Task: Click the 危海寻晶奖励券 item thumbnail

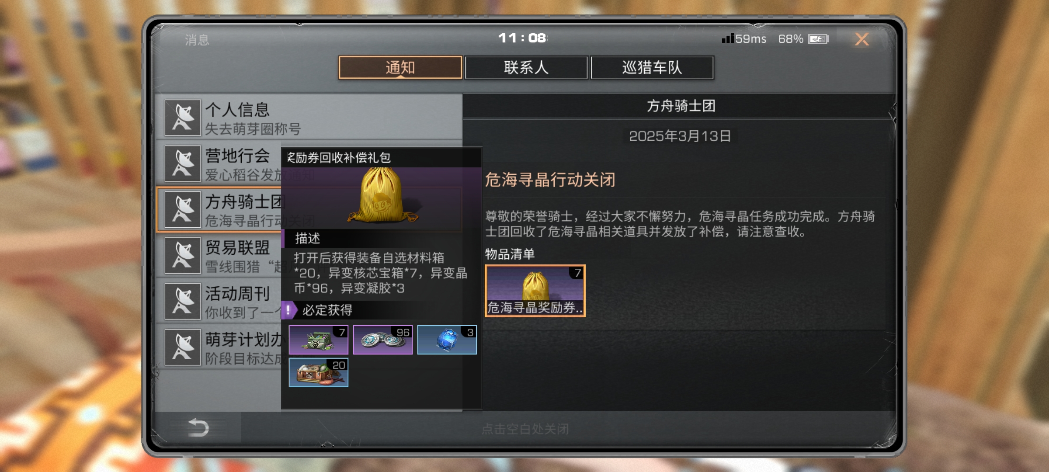Action: (x=535, y=291)
